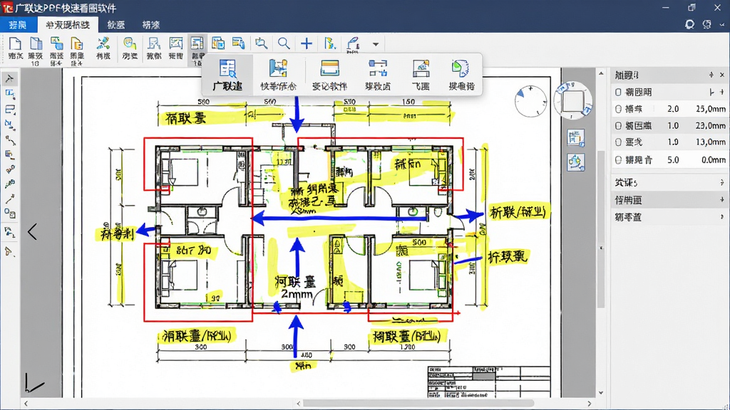Click the plain magnifier search icon
Image resolution: width=730 pixels, height=410 pixels.
tap(284, 43)
